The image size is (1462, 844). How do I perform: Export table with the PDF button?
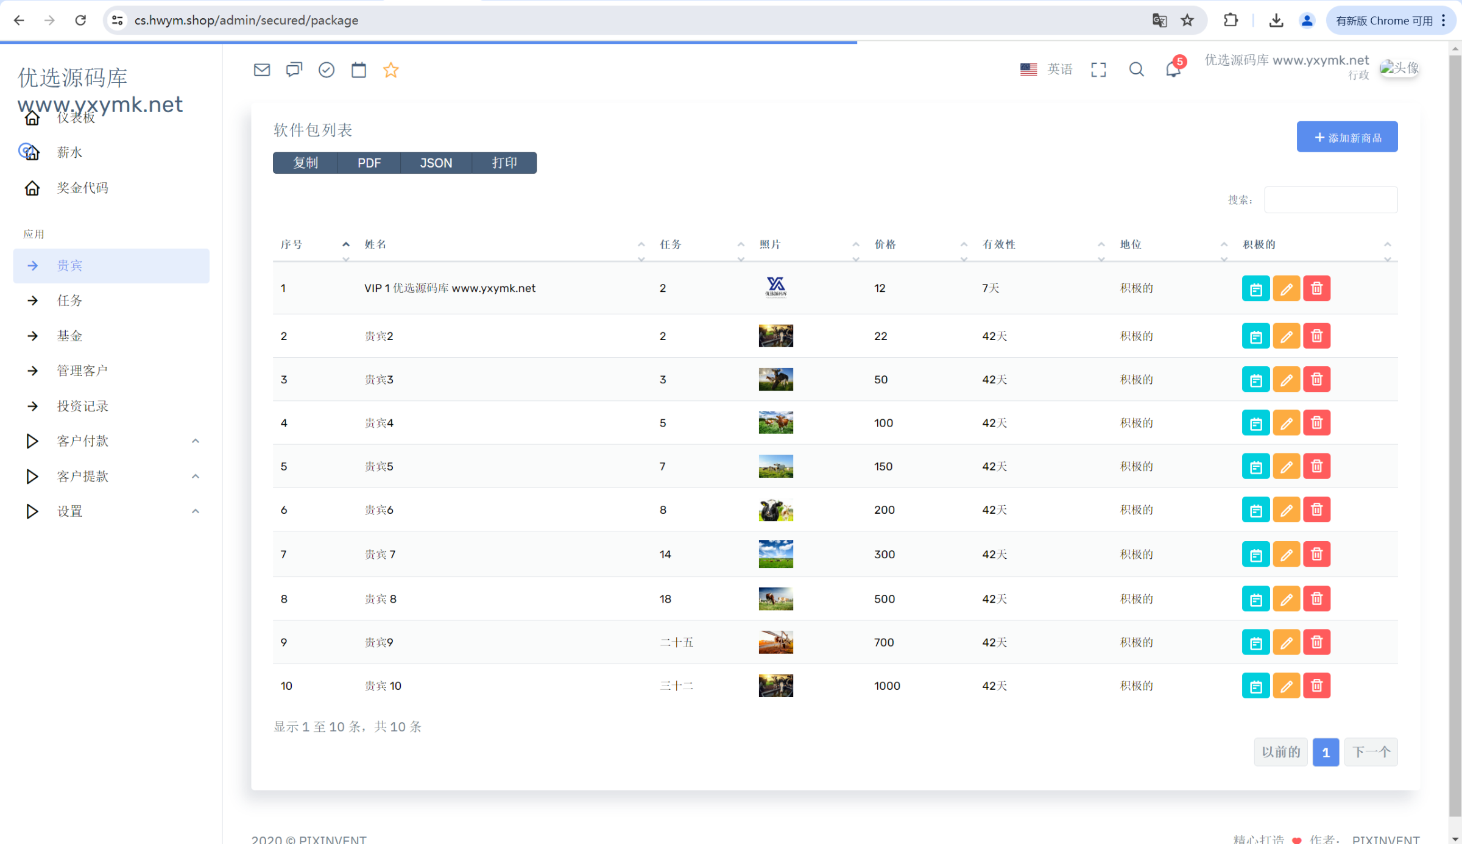(x=369, y=163)
